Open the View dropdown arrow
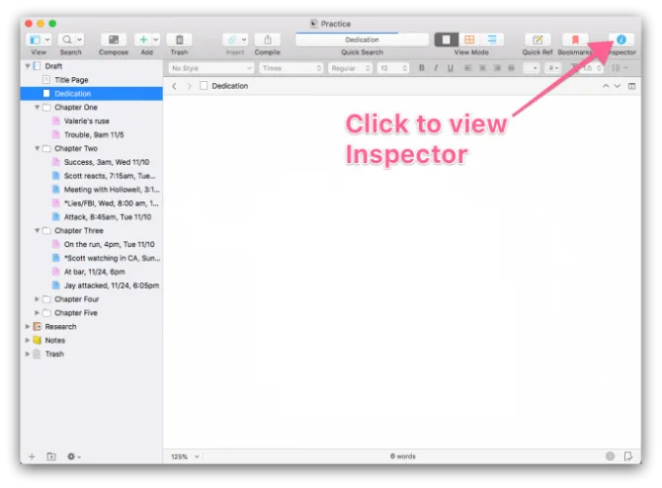 point(47,40)
